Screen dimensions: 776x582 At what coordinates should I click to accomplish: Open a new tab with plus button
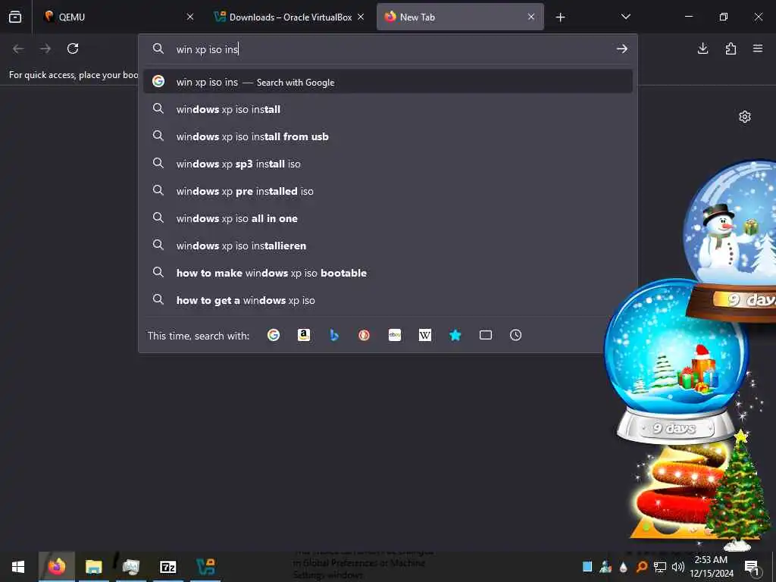(x=560, y=17)
